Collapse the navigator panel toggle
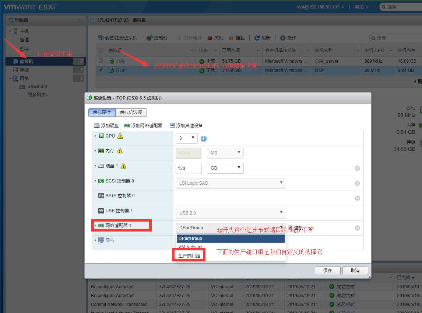The width and height of the screenshot is (422, 313). [80, 20]
